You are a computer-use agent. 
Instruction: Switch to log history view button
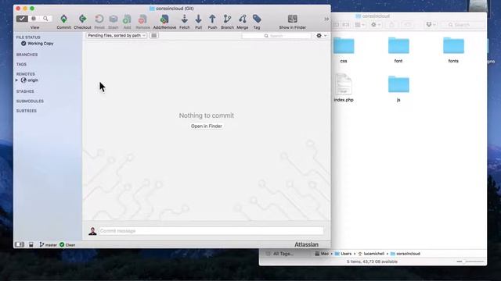click(34, 19)
